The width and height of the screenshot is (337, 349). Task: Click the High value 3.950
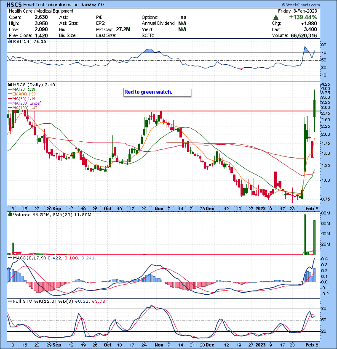coord(41,24)
